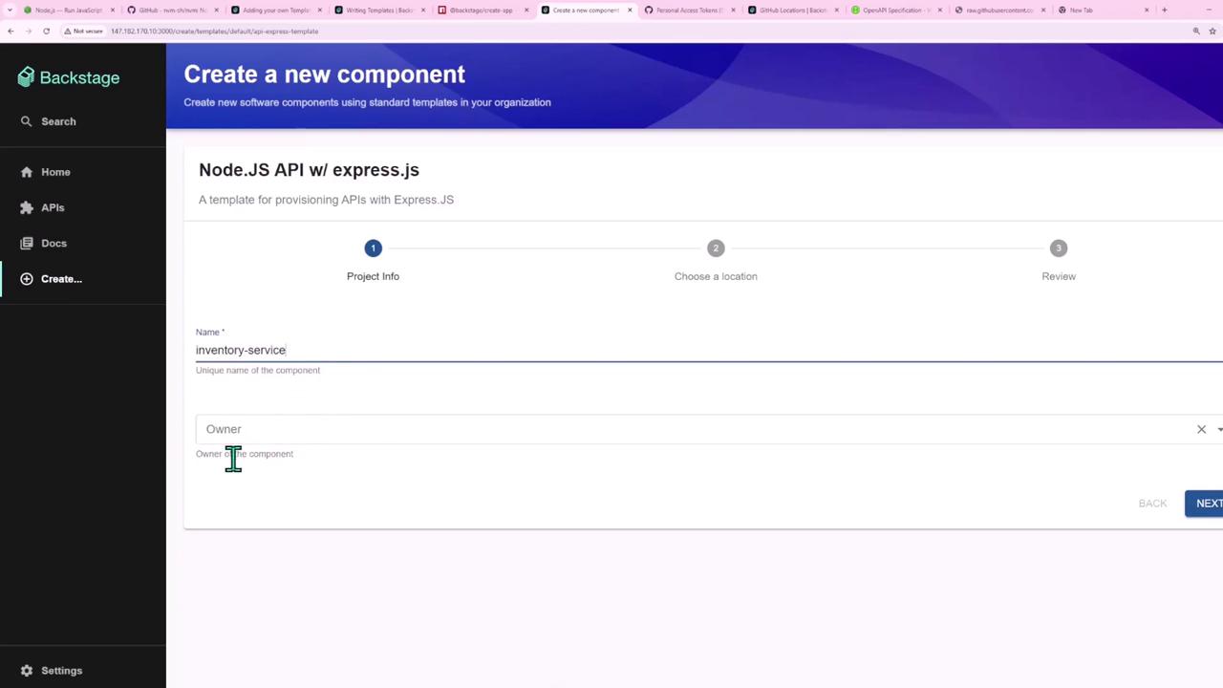Click 'Node.JS API w/ express.js' heading
Screen dimensions: 1223x688
click(x=309, y=170)
